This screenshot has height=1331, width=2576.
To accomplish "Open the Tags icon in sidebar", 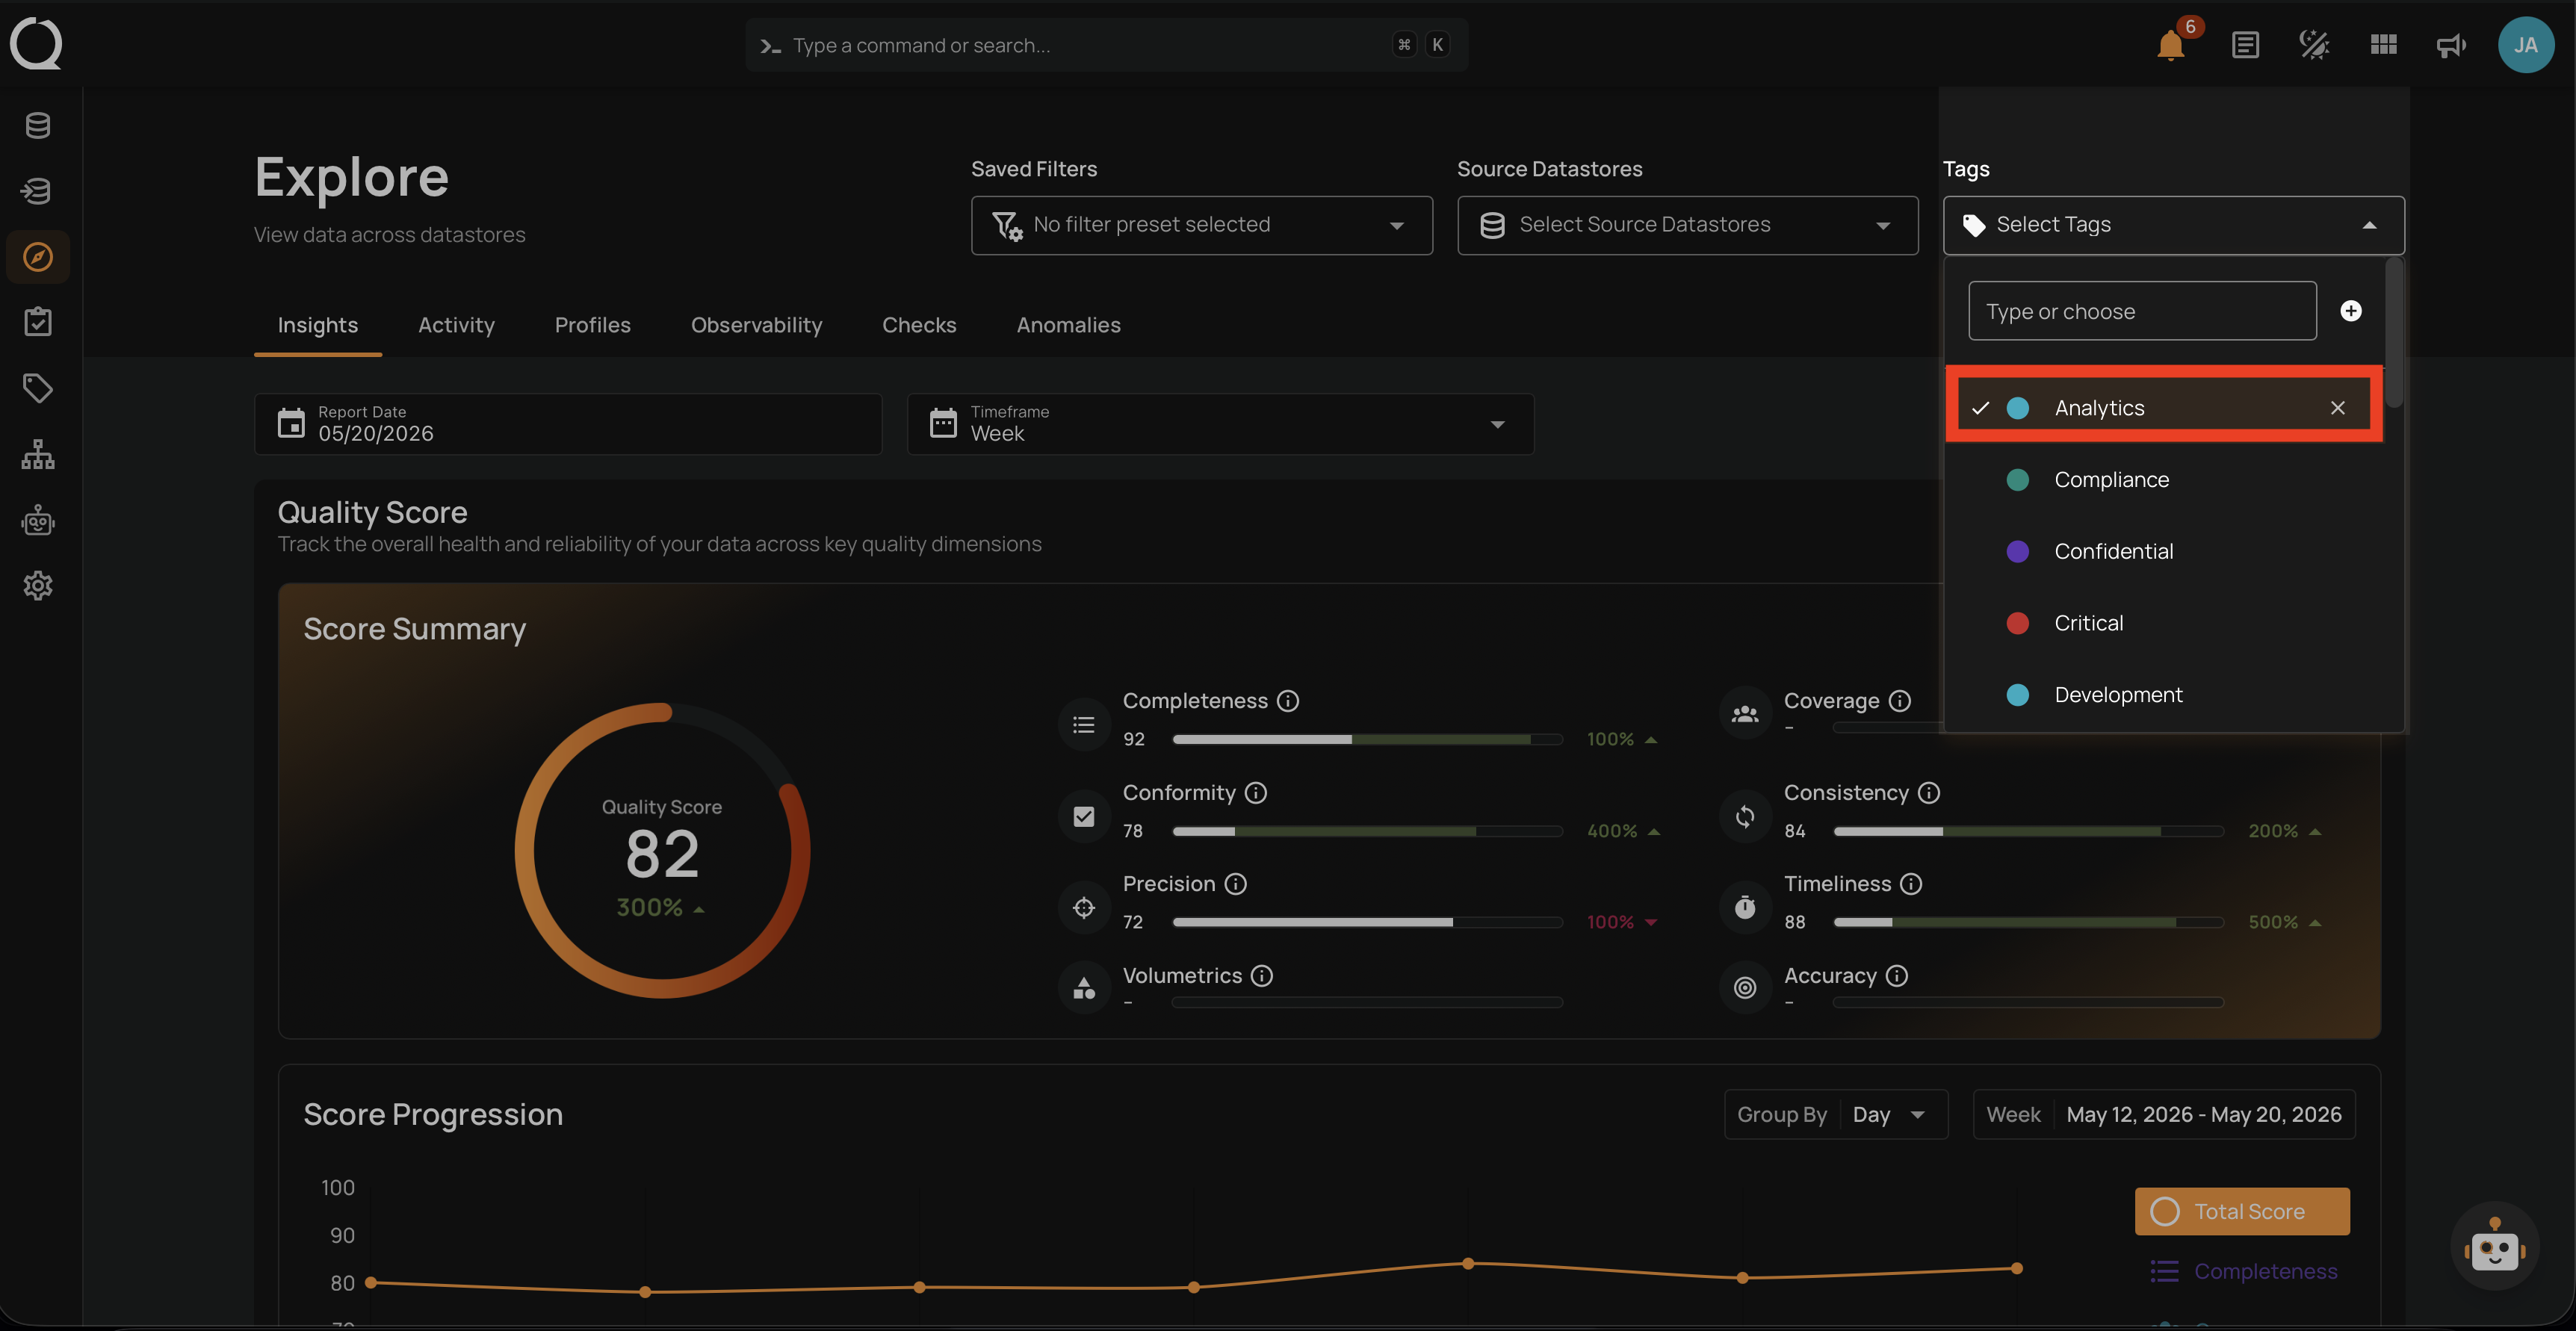I will pos(38,388).
